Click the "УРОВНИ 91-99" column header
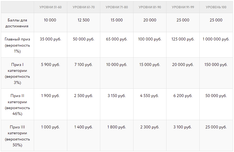234x152 pixels. (x=183, y=7)
